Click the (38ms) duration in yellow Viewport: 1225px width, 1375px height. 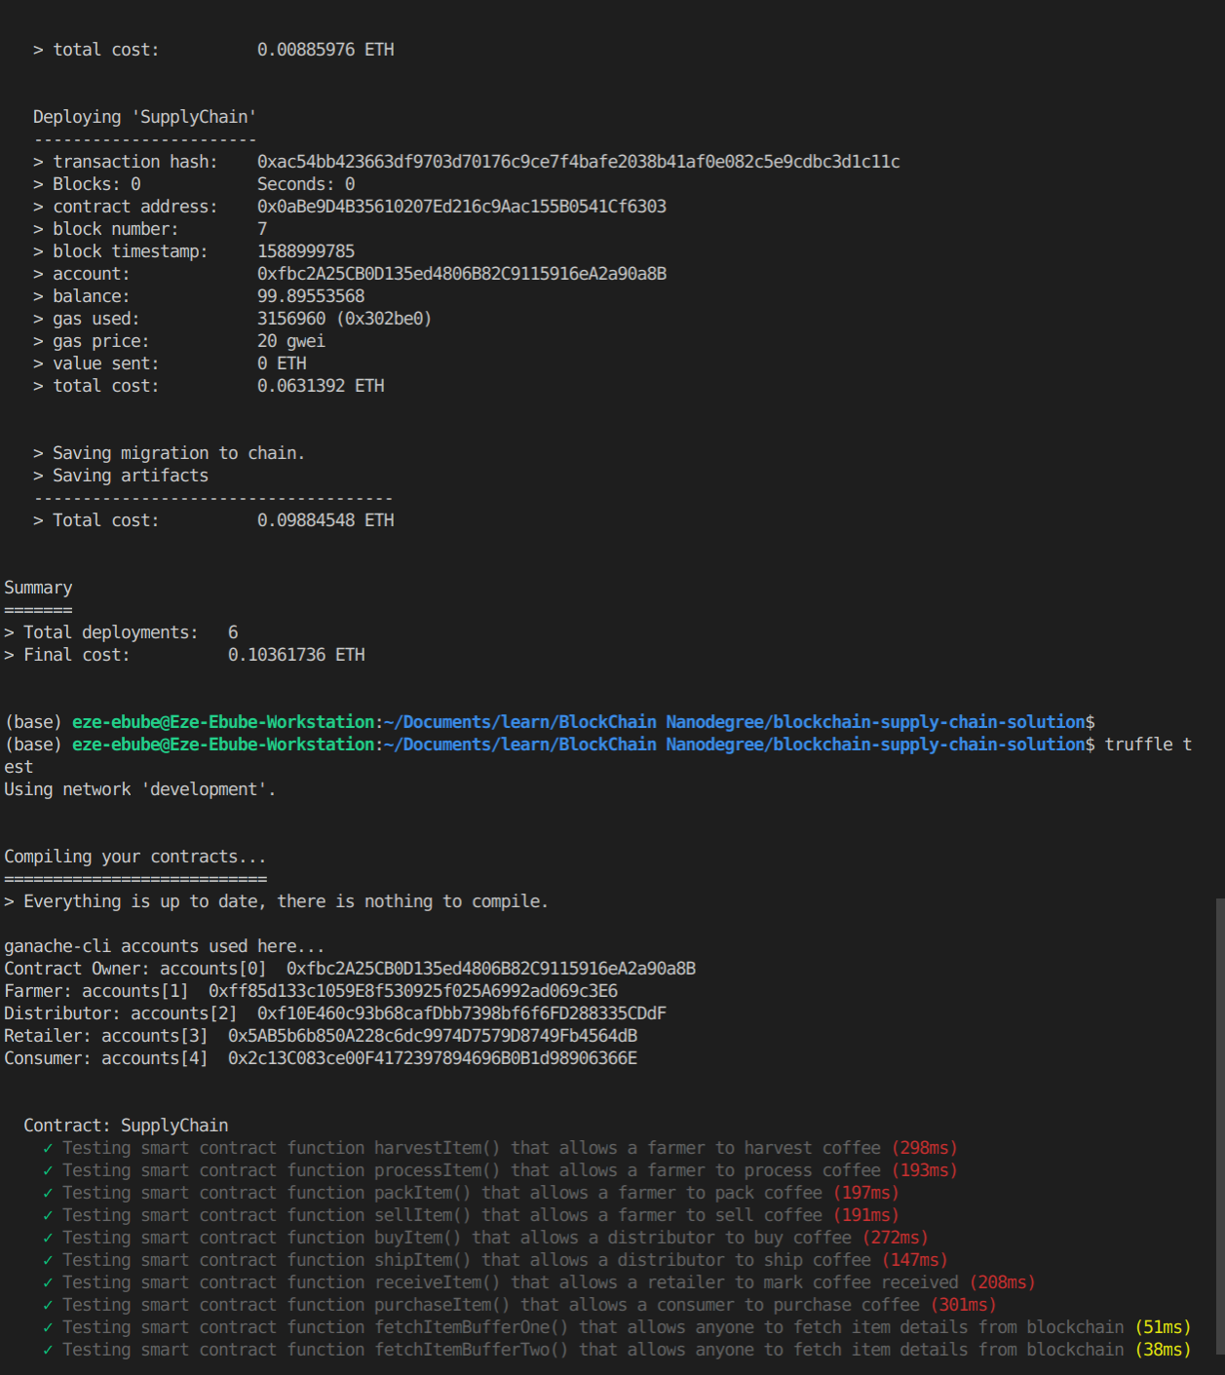1164,1350
